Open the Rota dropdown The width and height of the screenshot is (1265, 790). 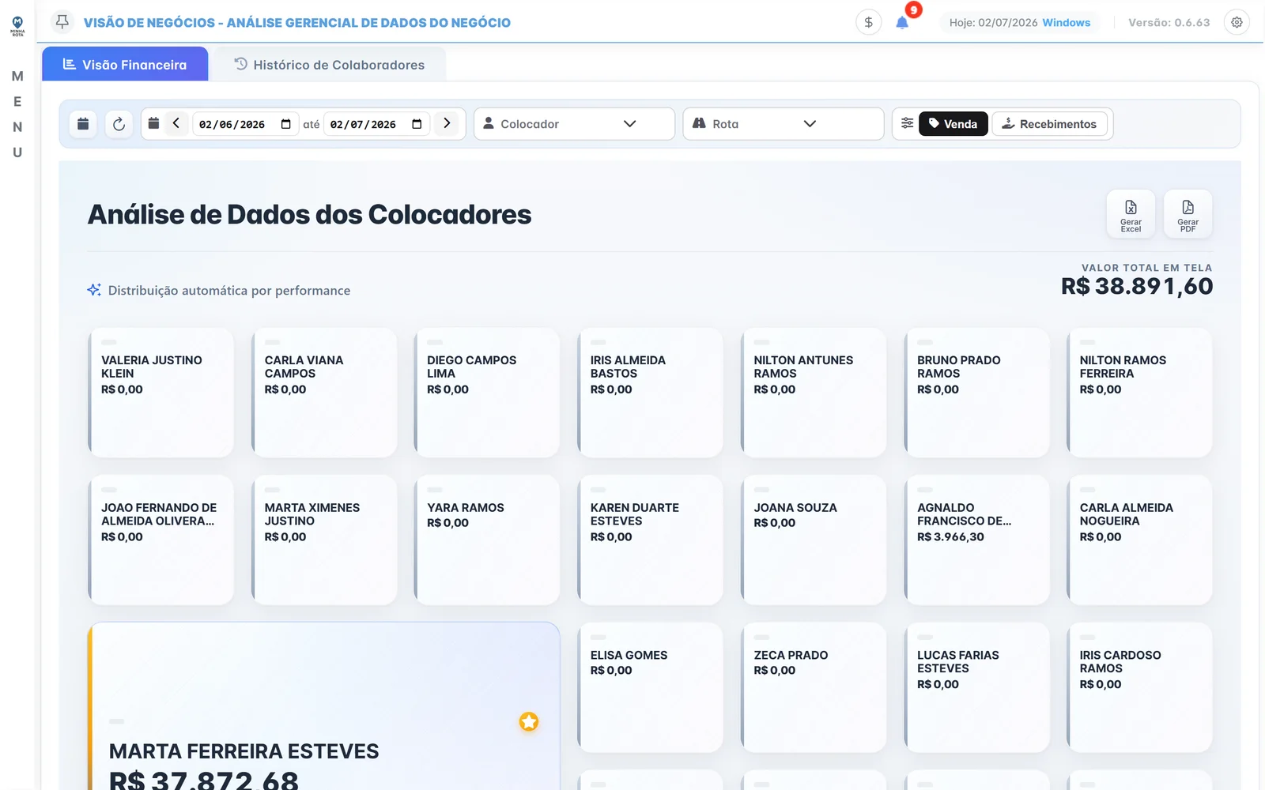[x=783, y=124]
